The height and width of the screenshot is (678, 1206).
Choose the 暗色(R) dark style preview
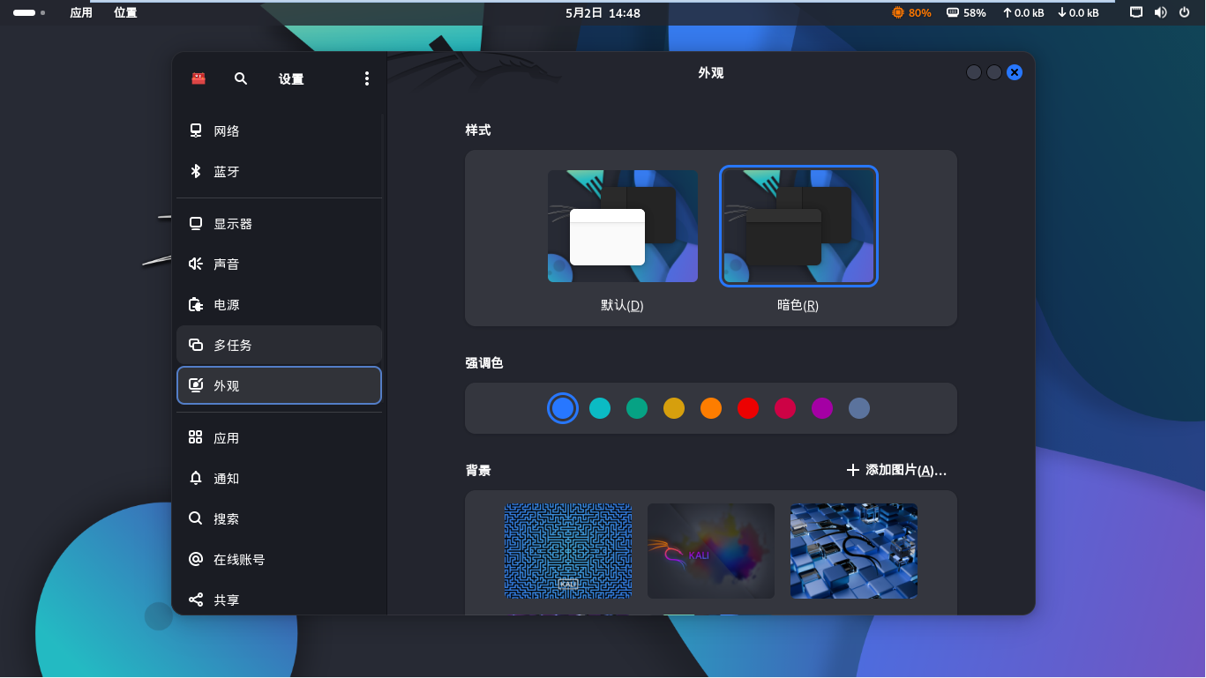coord(798,226)
